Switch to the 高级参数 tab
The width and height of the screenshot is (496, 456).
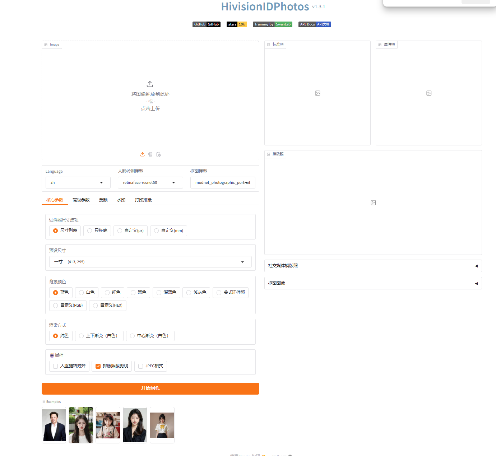(81, 200)
